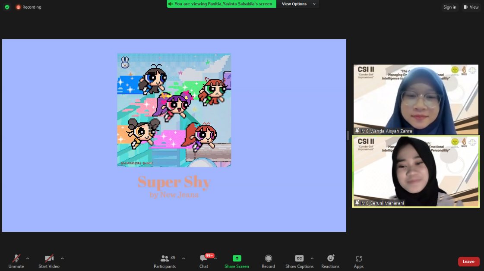
Task: Expand the Participants options arrow
Action: (183, 258)
